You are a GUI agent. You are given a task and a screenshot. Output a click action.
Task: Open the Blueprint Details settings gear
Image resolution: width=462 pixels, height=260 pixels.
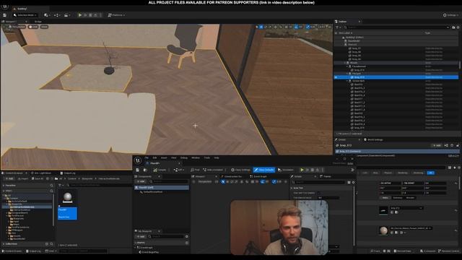353,183
